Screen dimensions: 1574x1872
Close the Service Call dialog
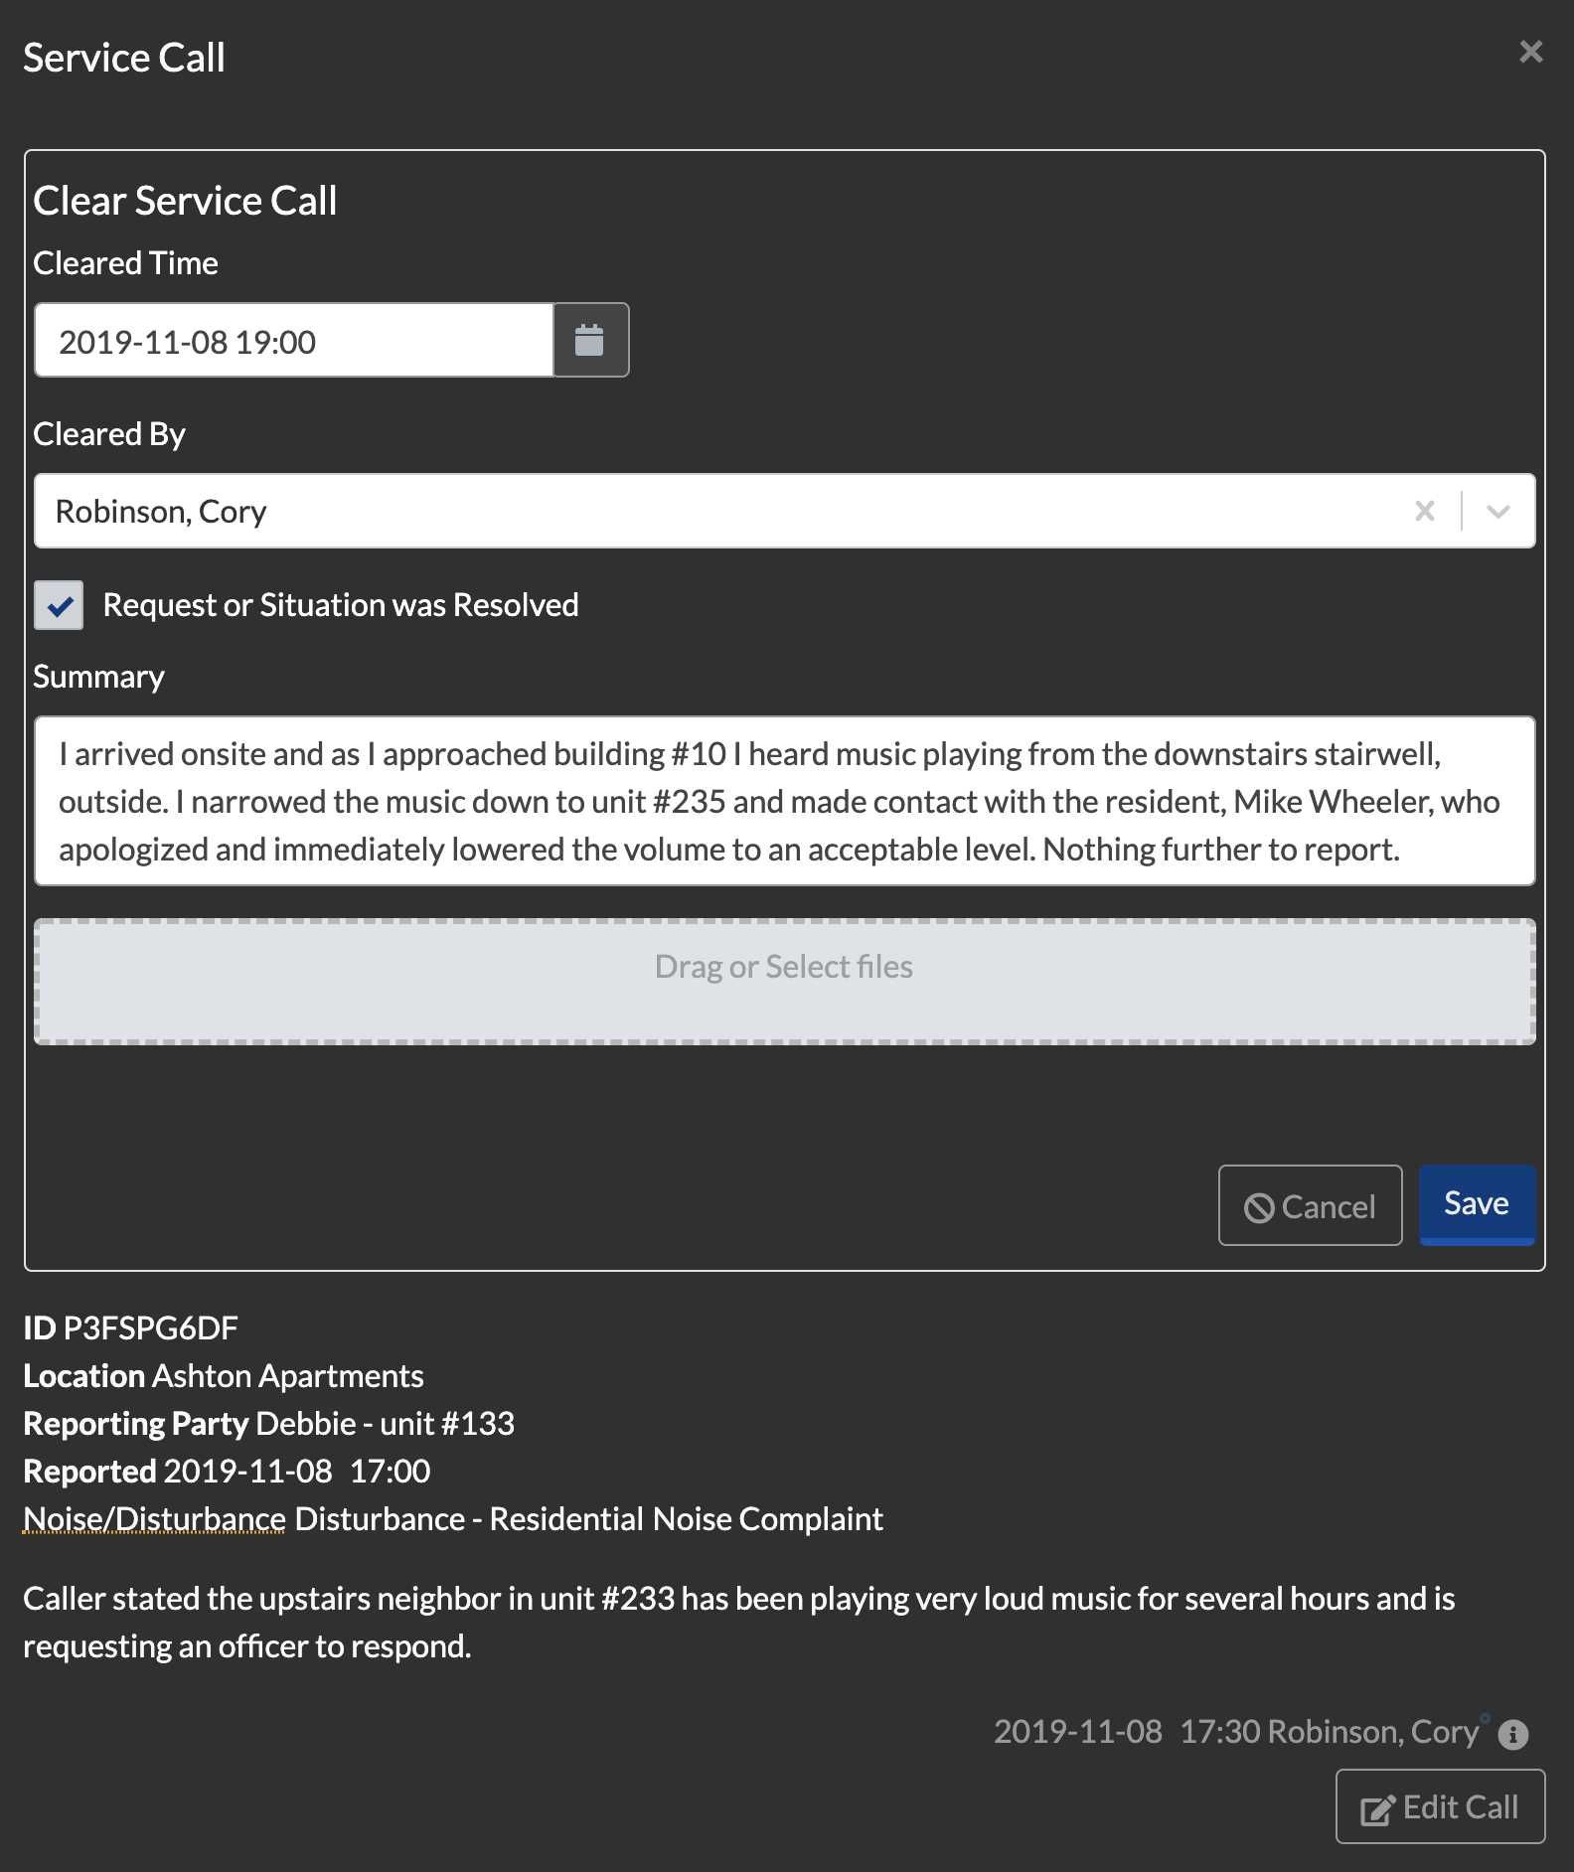pyautogui.click(x=1530, y=52)
